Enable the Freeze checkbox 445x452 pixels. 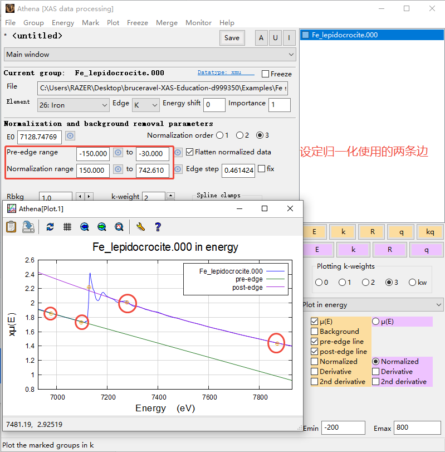point(266,74)
